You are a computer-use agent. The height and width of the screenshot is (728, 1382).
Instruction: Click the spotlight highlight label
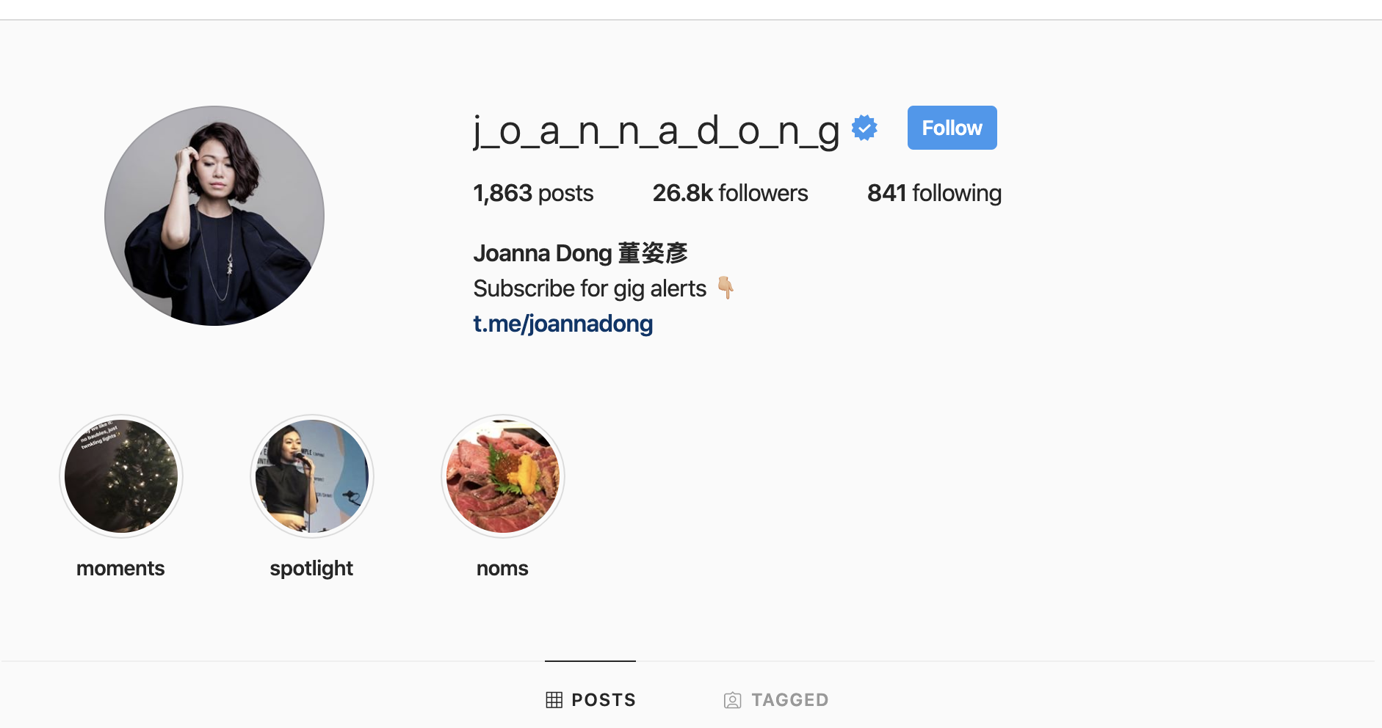pos(311,569)
